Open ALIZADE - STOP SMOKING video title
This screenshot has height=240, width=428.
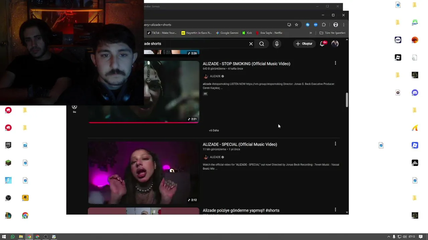pos(246,64)
